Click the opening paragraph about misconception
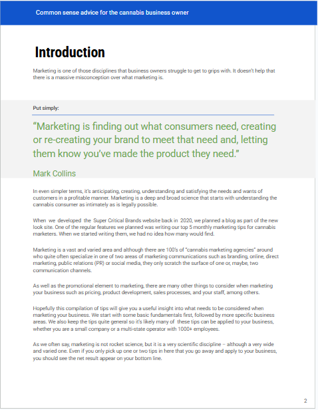This screenshot has width=318, height=410. (x=154, y=74)
